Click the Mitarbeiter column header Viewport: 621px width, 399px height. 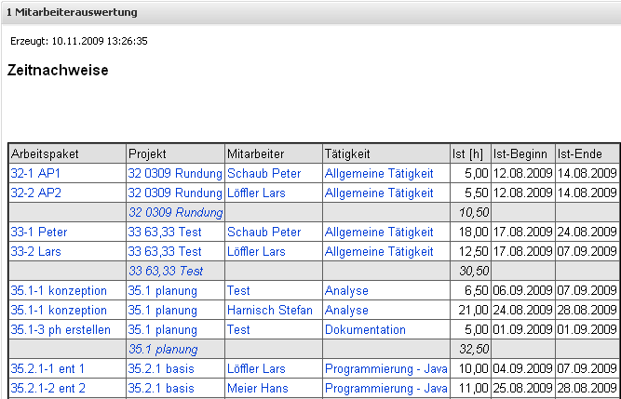[x=255, y=153]
